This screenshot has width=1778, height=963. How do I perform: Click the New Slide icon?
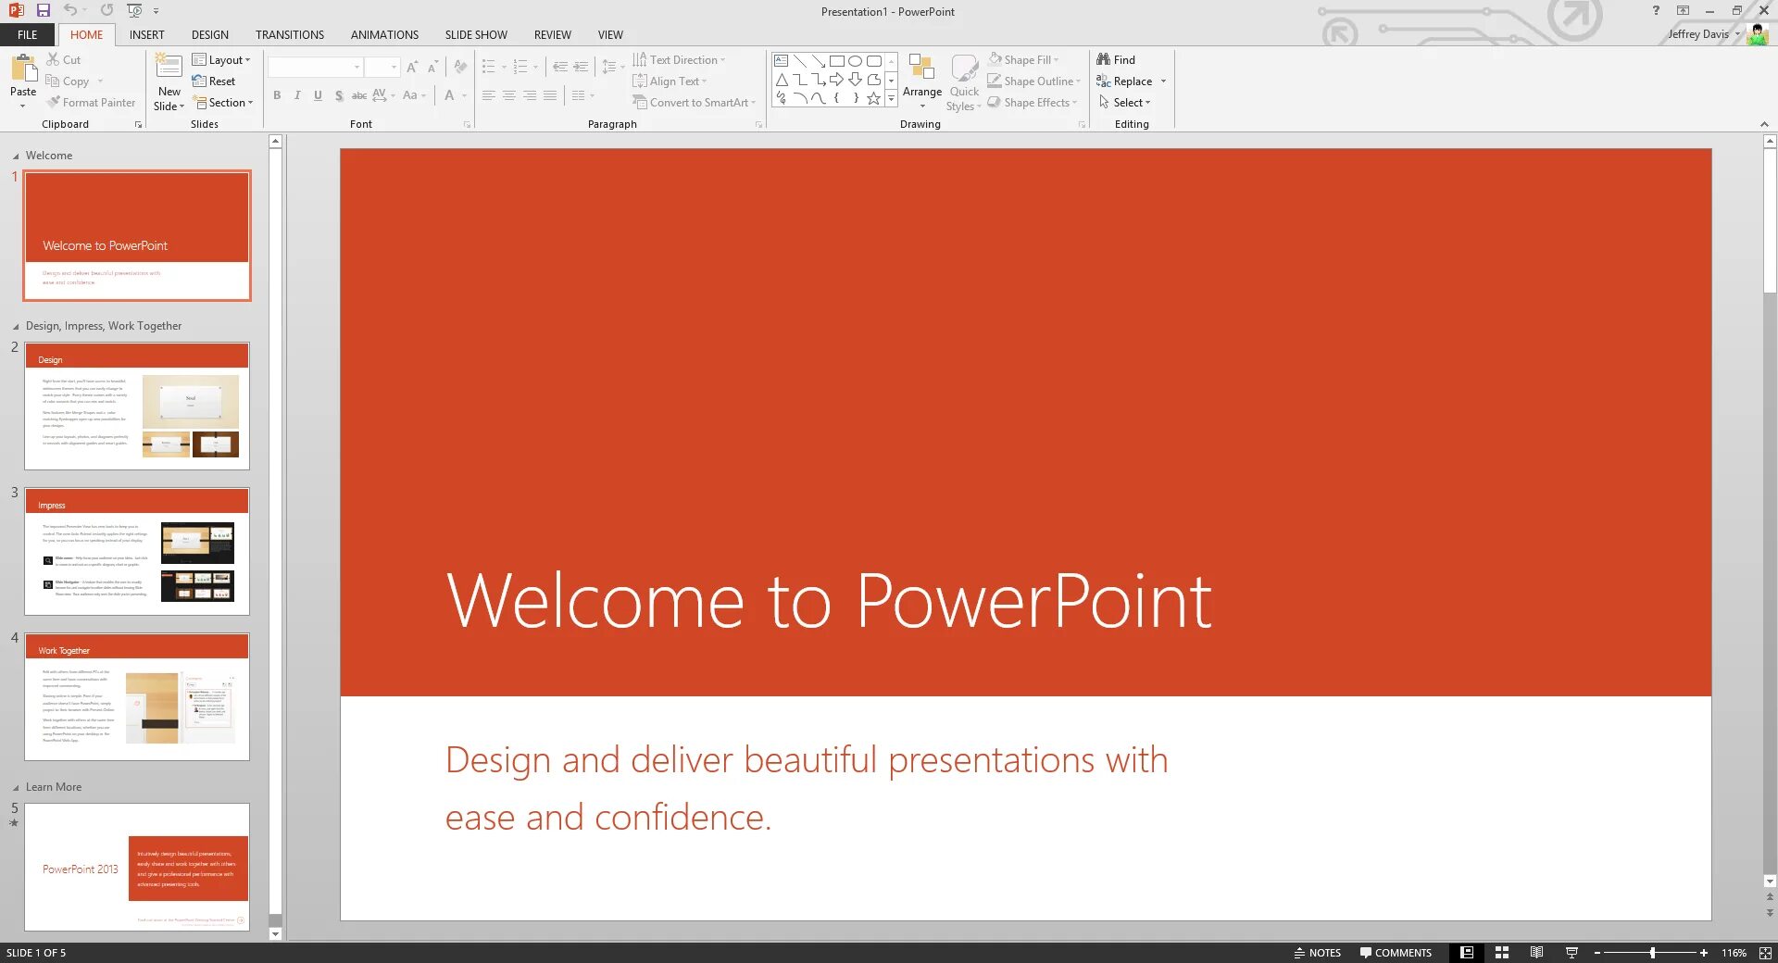tap(169, 67)
